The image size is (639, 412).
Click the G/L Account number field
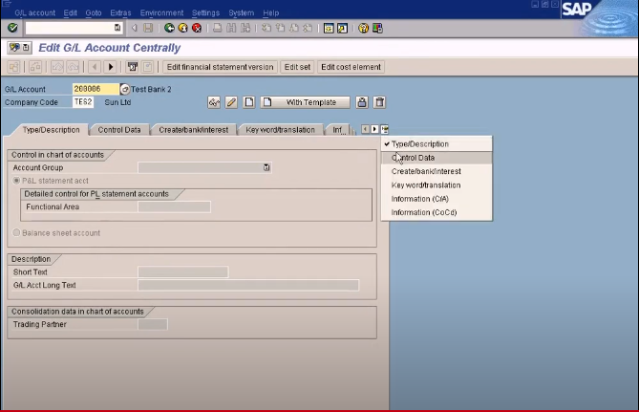(x=96, y=89)
